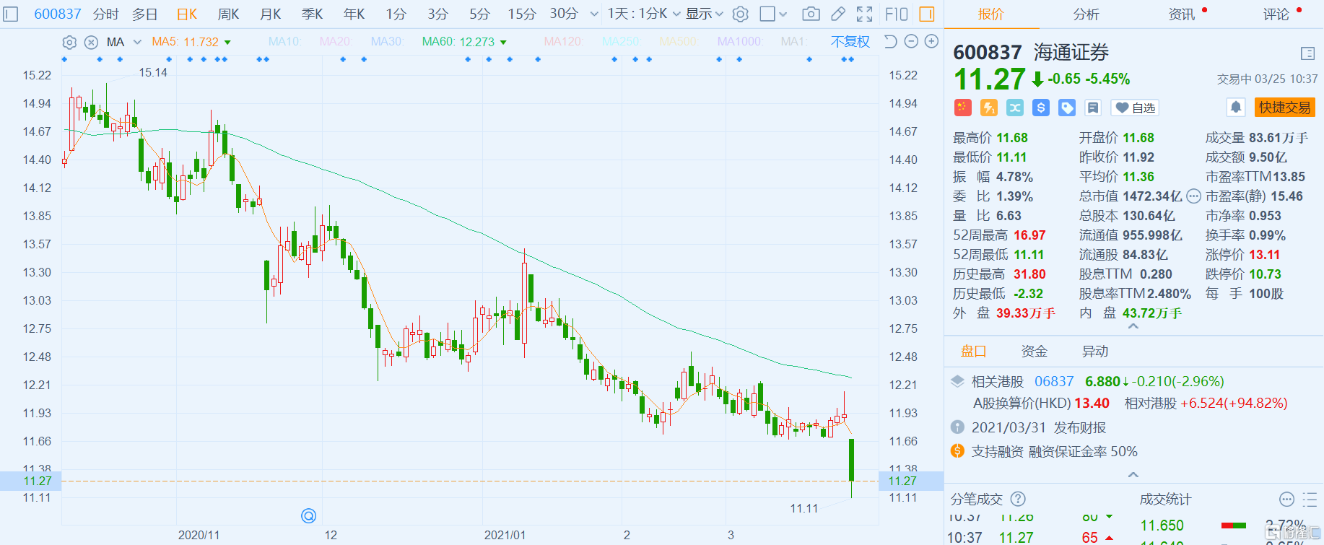1324x545 pixels.
Task: Toggle the MA10 moving average line
Action: tap(284, 42)
